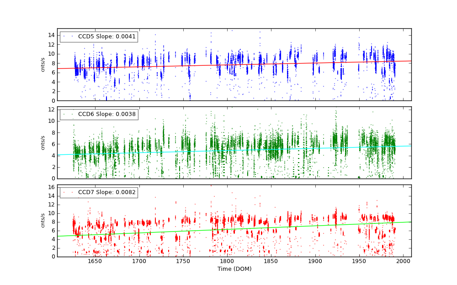The width and height of the screenshot is (457, 285).
Task: Click the cnts/s label of top panel
Action: (x=43, y=64)
